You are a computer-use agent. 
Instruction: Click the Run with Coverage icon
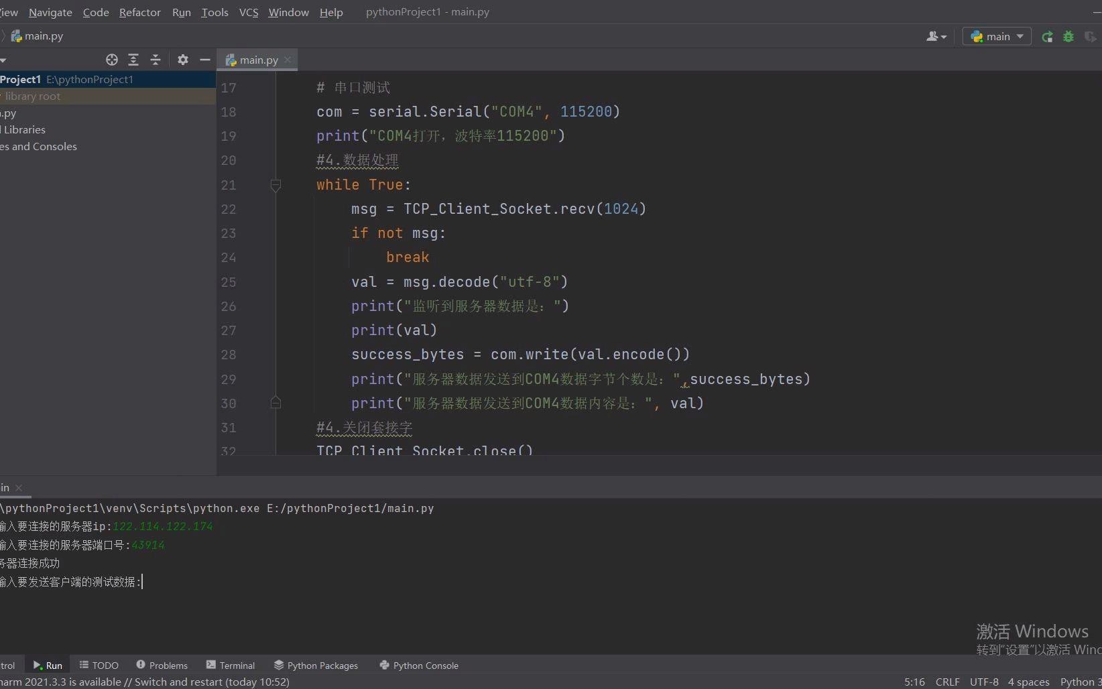tap(1091, 37)
